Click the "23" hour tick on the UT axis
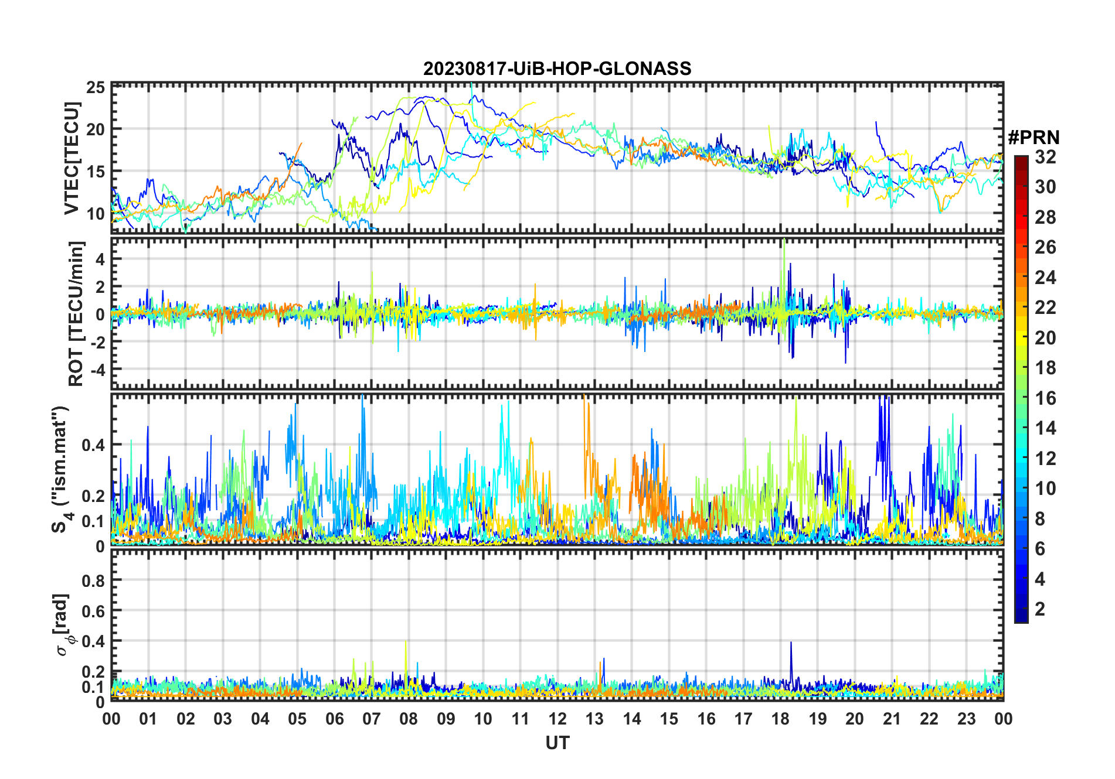 click(966, 719)
